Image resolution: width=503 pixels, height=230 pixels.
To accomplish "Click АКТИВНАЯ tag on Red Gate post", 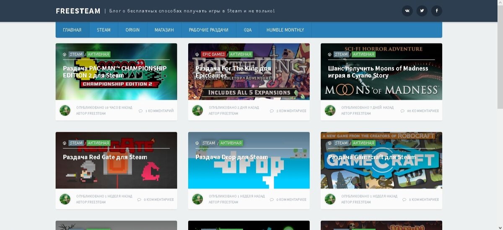I will 98,143.
